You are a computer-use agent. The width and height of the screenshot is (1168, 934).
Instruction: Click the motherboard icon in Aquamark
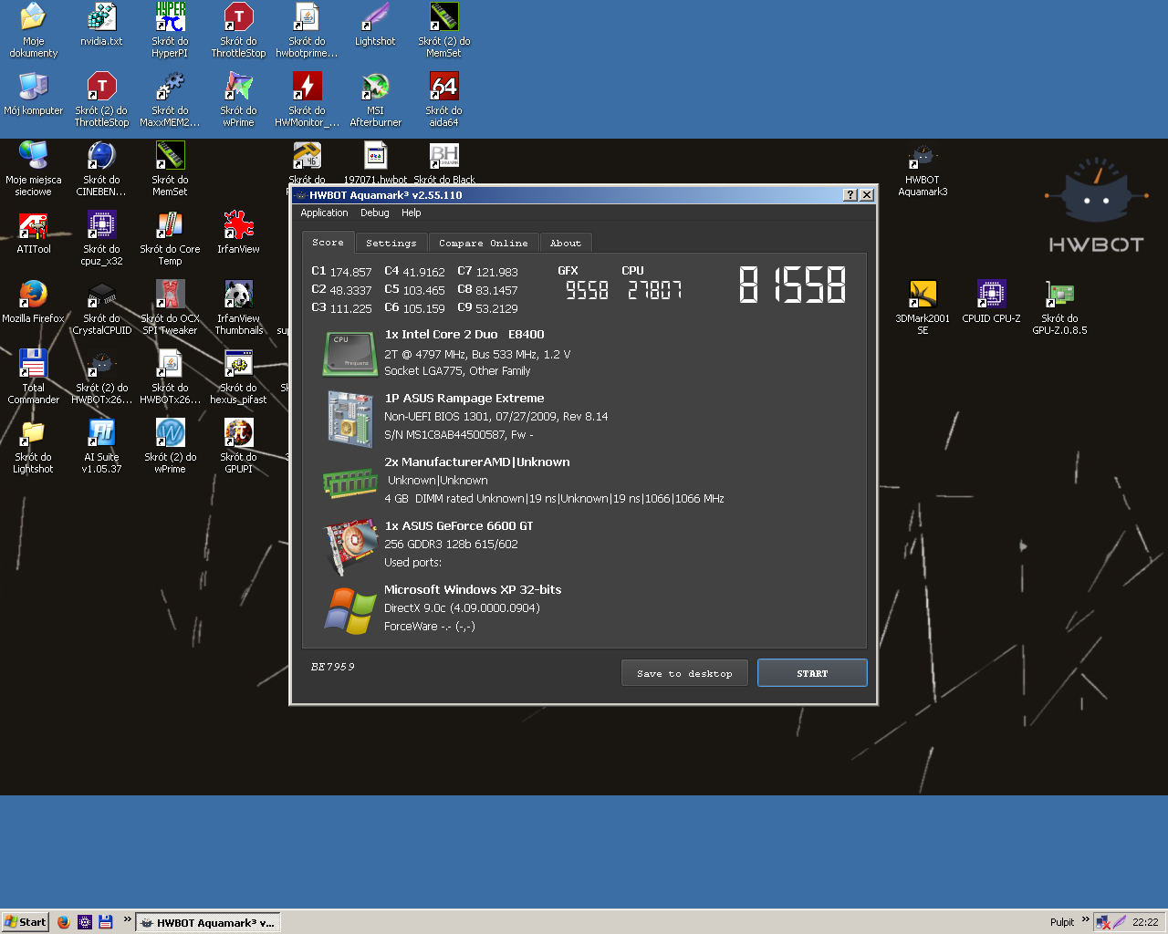(350, 420)
